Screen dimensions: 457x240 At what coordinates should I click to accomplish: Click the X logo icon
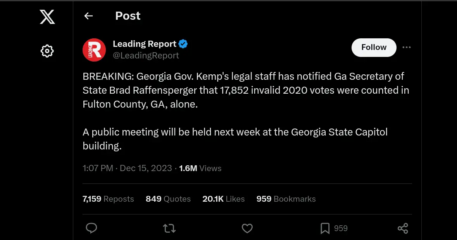point(47,17)
